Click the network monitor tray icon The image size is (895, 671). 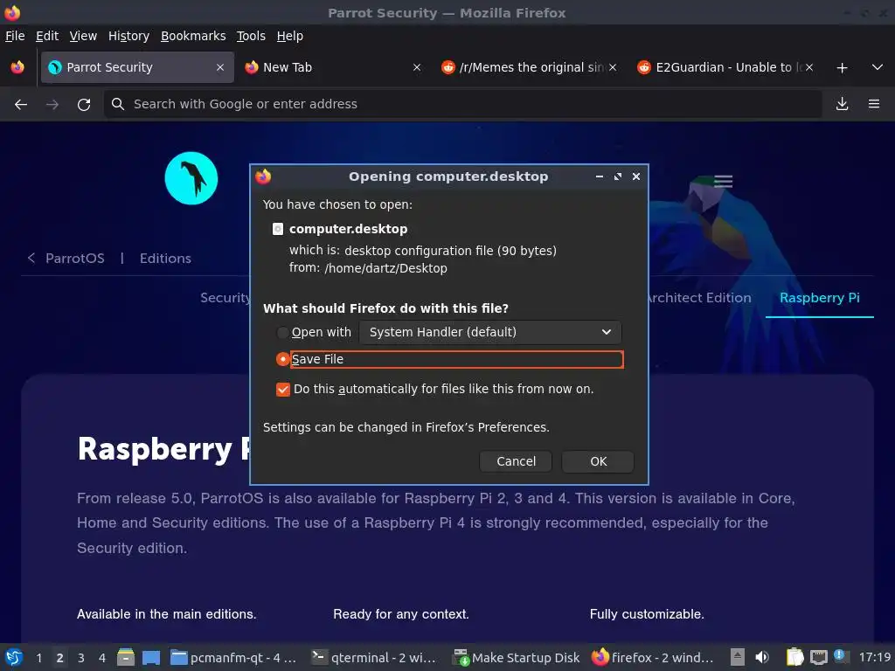[818, 657]
